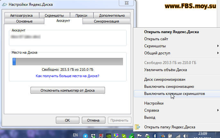This screenshot has width=220, height=138.
Task: Click the Yandex.Disk icon in dialog title bar
Action: click(4, 5)
